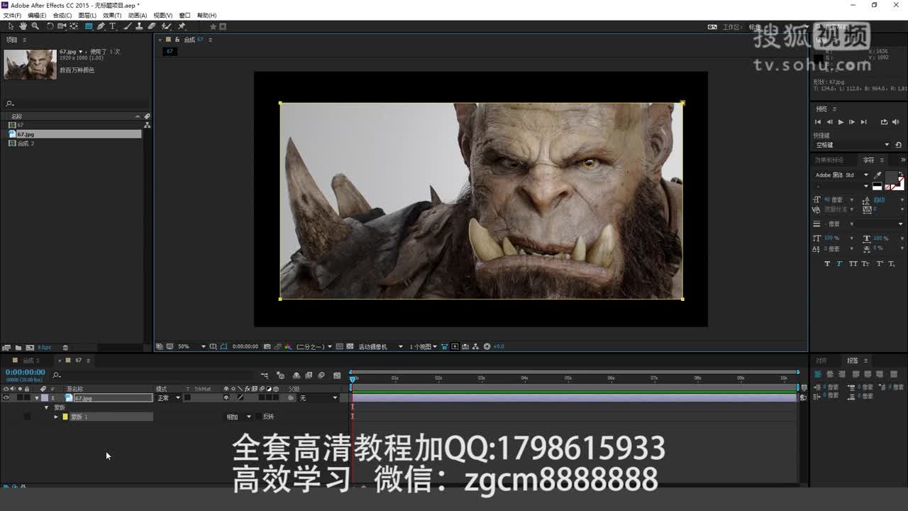Activate the Pen tool
This screenshot has height=511, width=908.
[101, 26]
